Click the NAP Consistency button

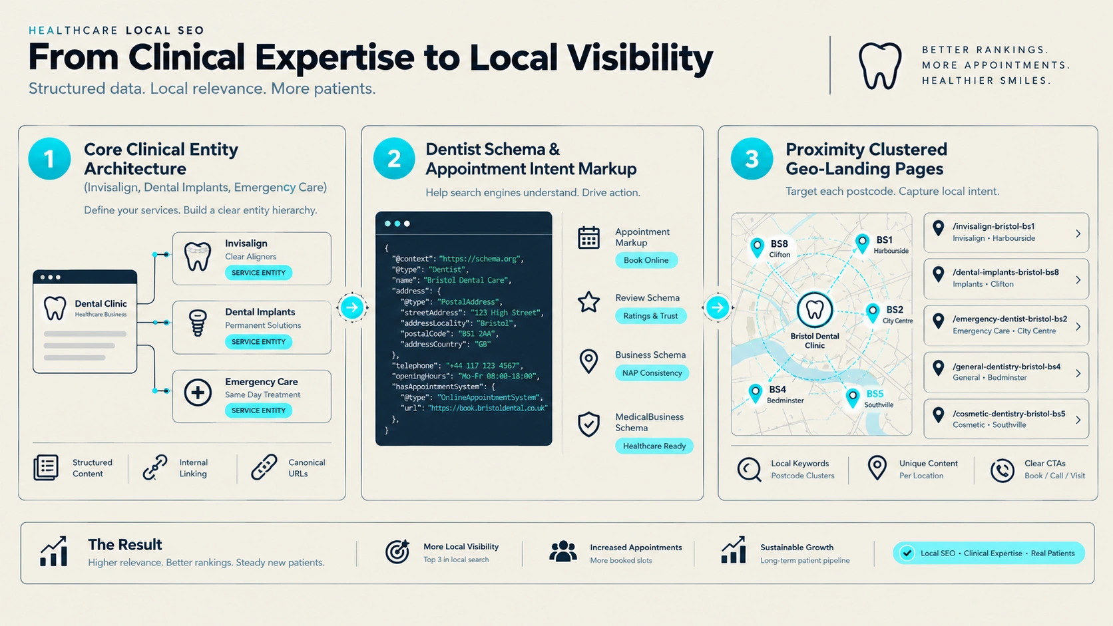tap(652, 373)
